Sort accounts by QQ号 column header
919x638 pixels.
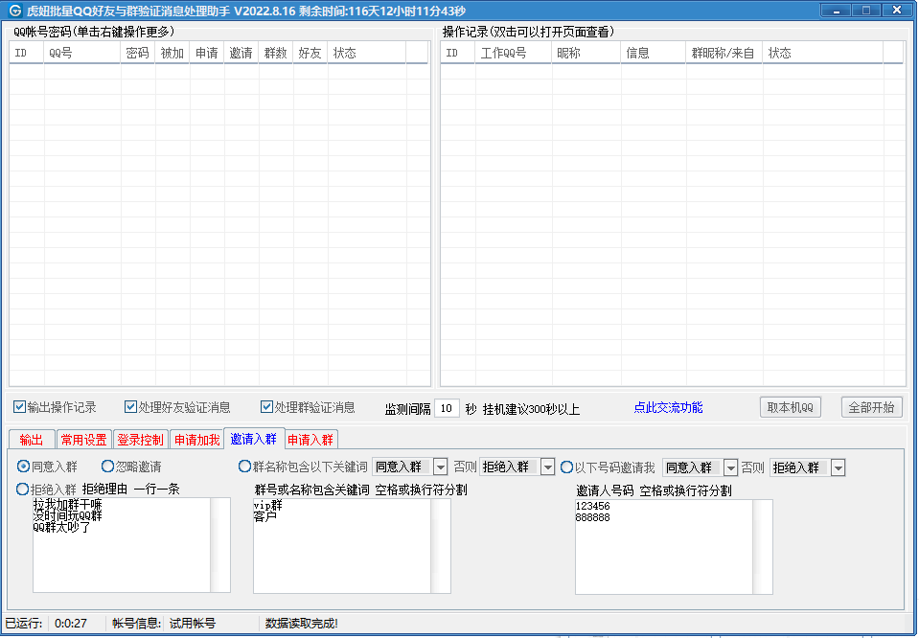[82, 53]
